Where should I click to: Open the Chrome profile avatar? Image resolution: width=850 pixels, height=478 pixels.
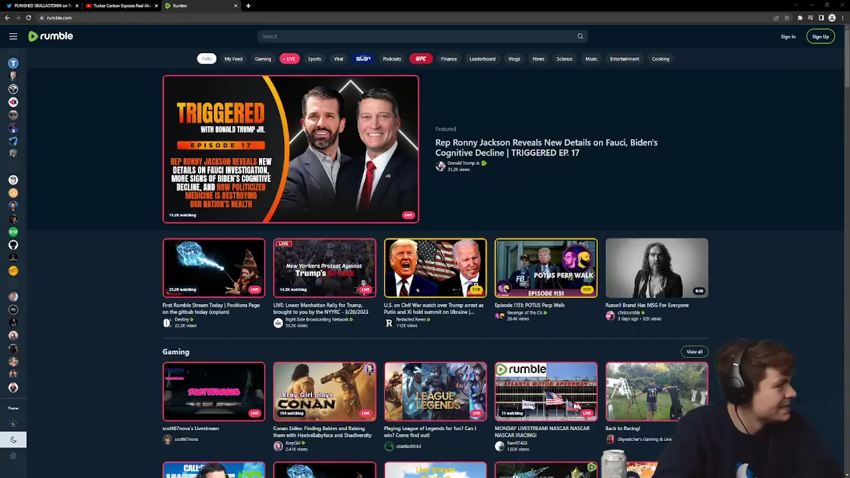click(832, 18)
